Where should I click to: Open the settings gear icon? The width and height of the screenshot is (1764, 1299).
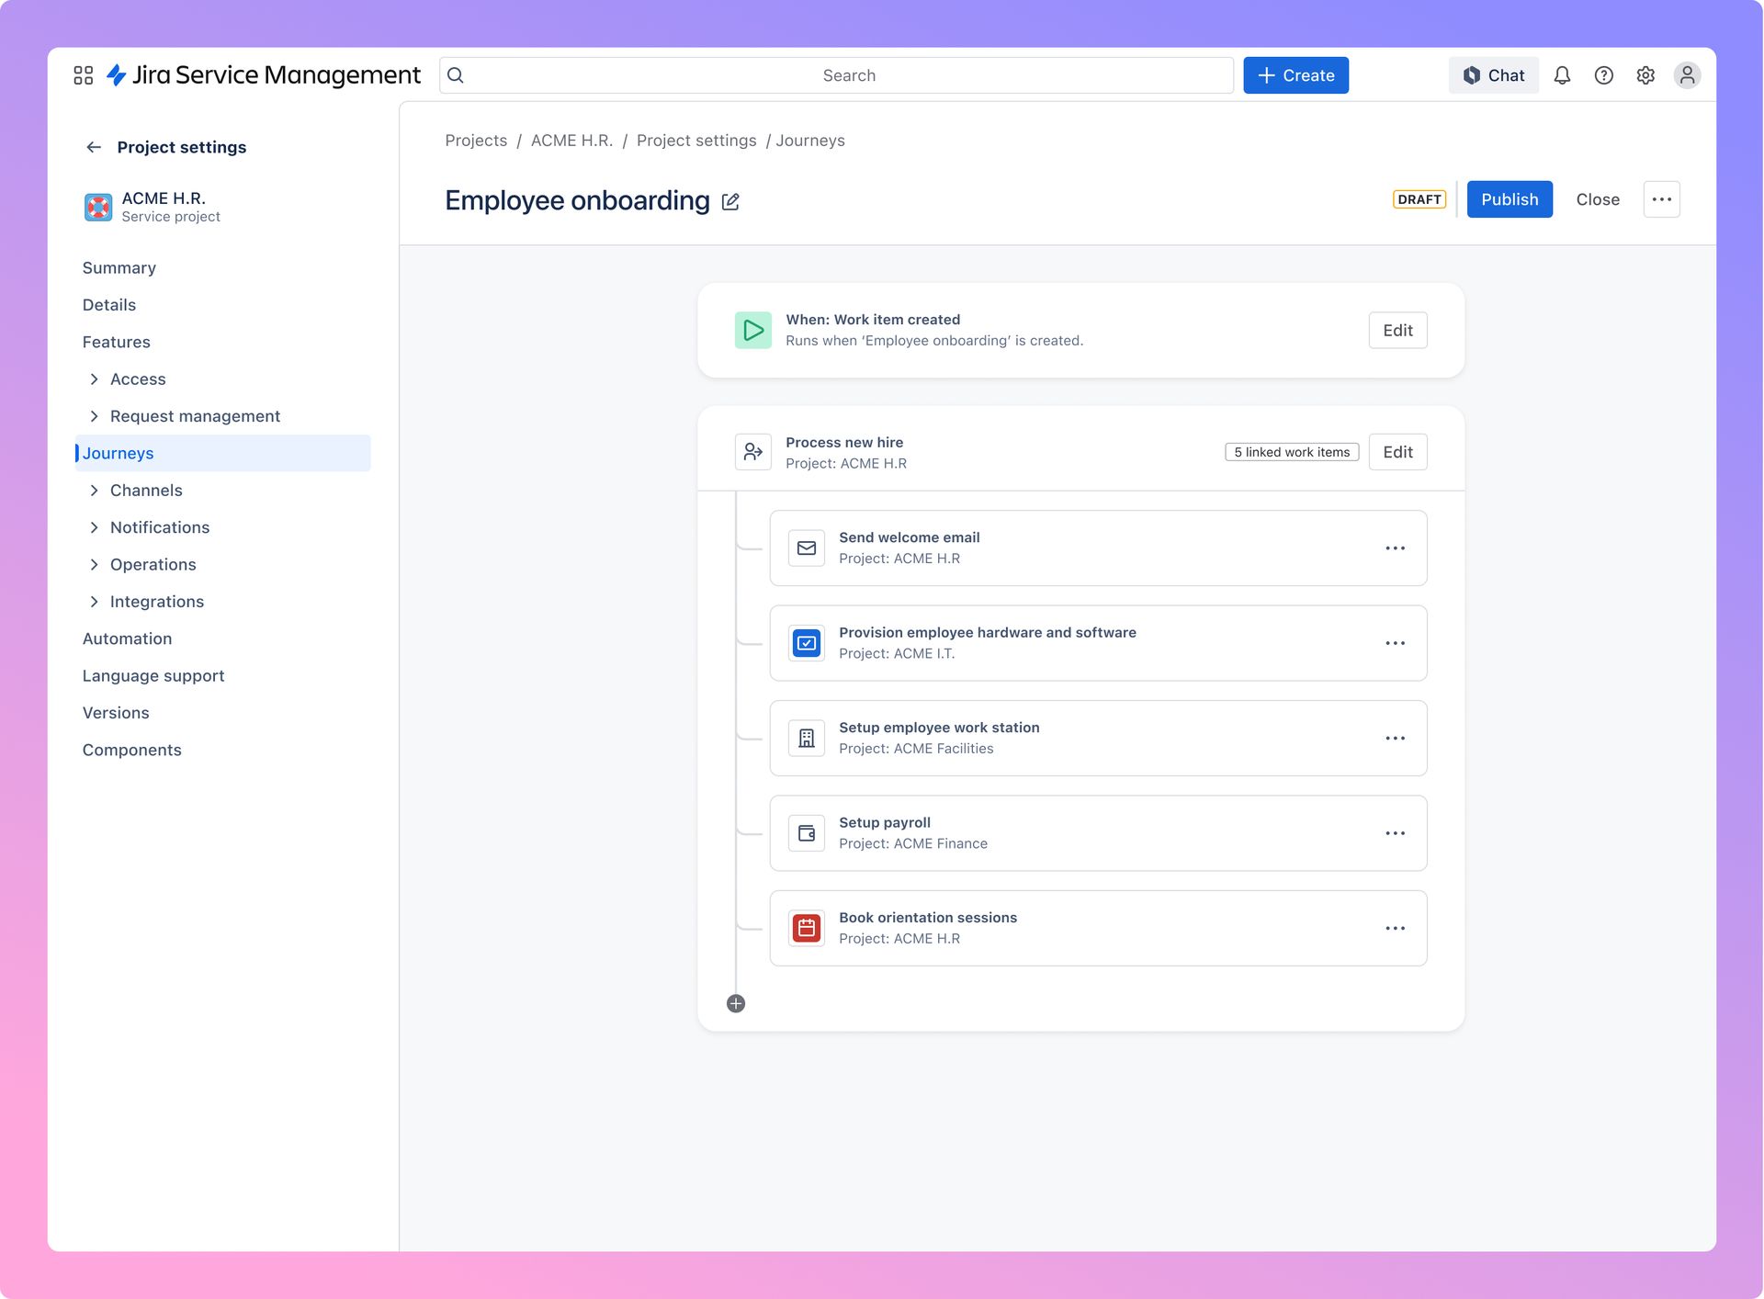pyautogui.click(x=1645, y=74)
